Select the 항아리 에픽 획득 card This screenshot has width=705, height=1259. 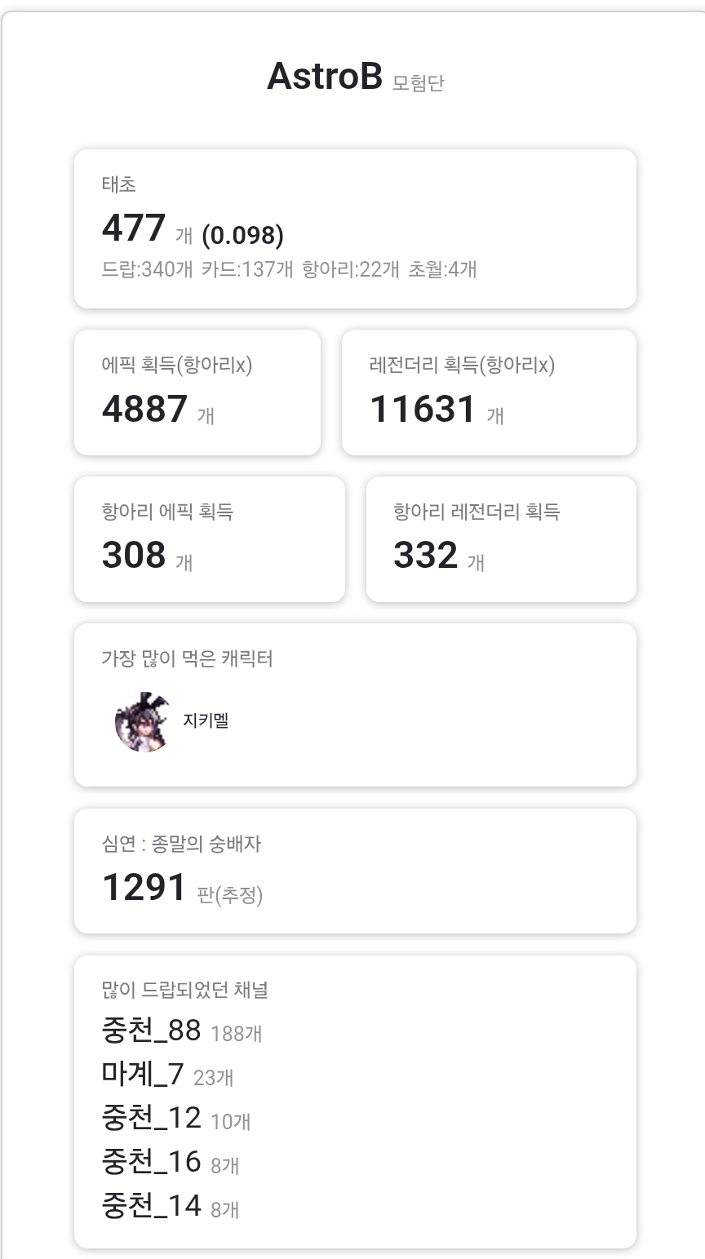pyautogui.click(x=209, y=539)
